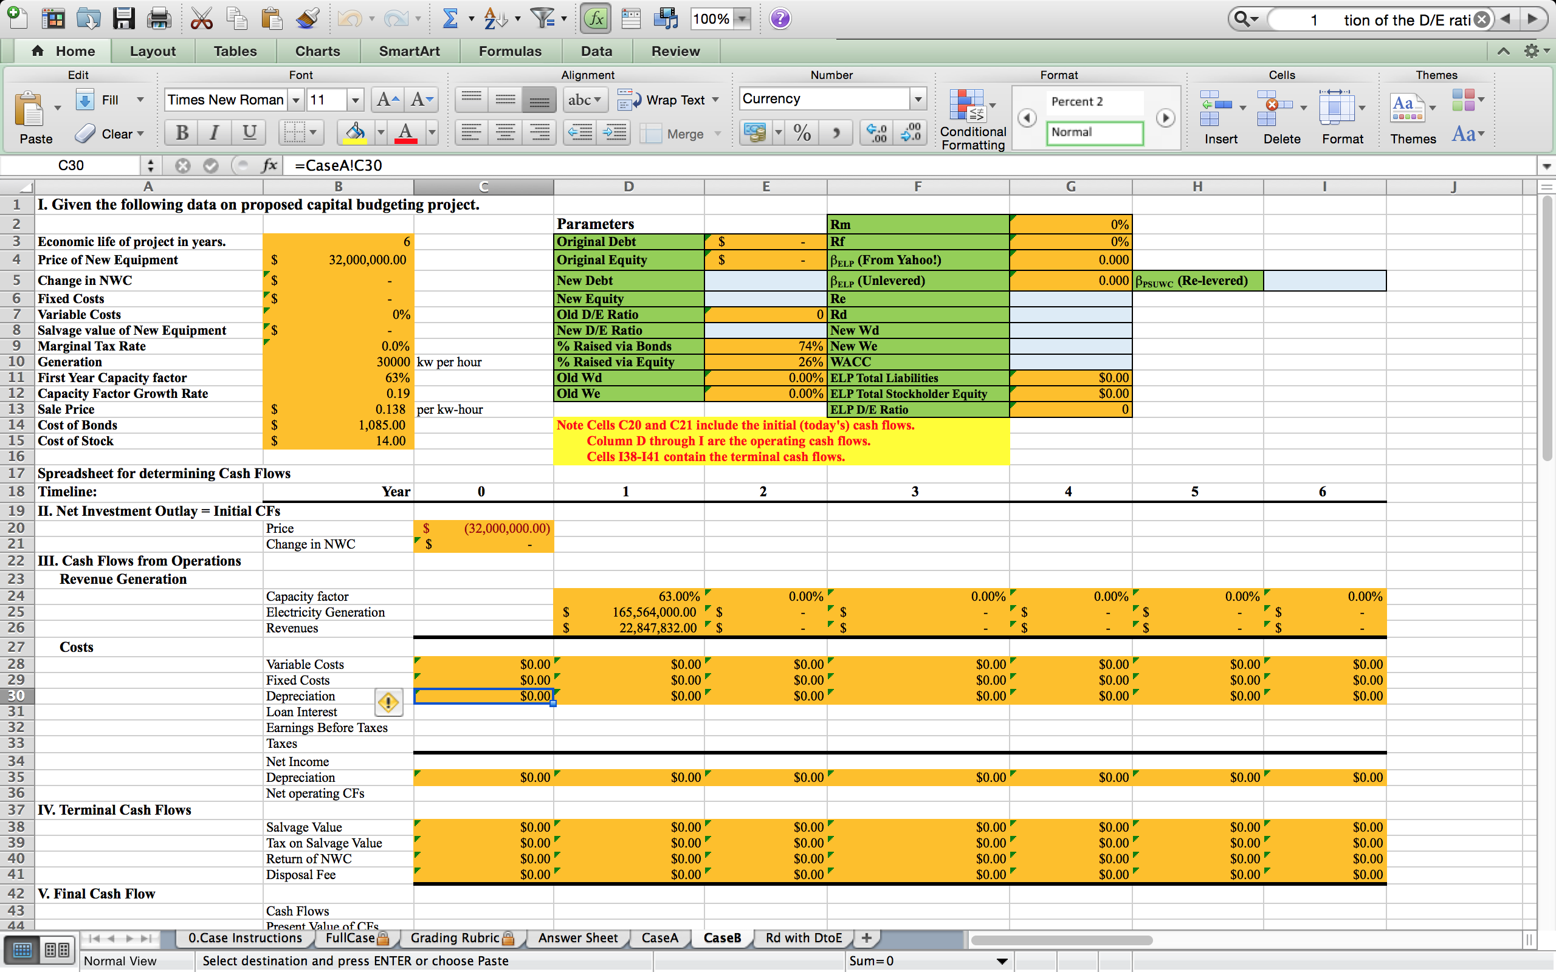
Task: Open the font name dropdown
Action: point(297,100)
